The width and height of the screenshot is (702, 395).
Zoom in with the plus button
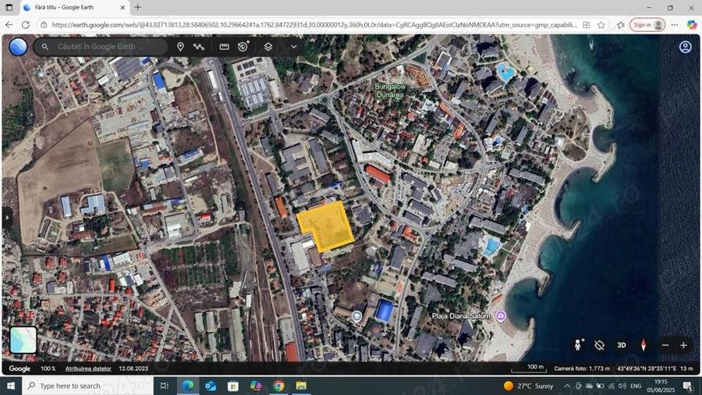click(683, 345)
